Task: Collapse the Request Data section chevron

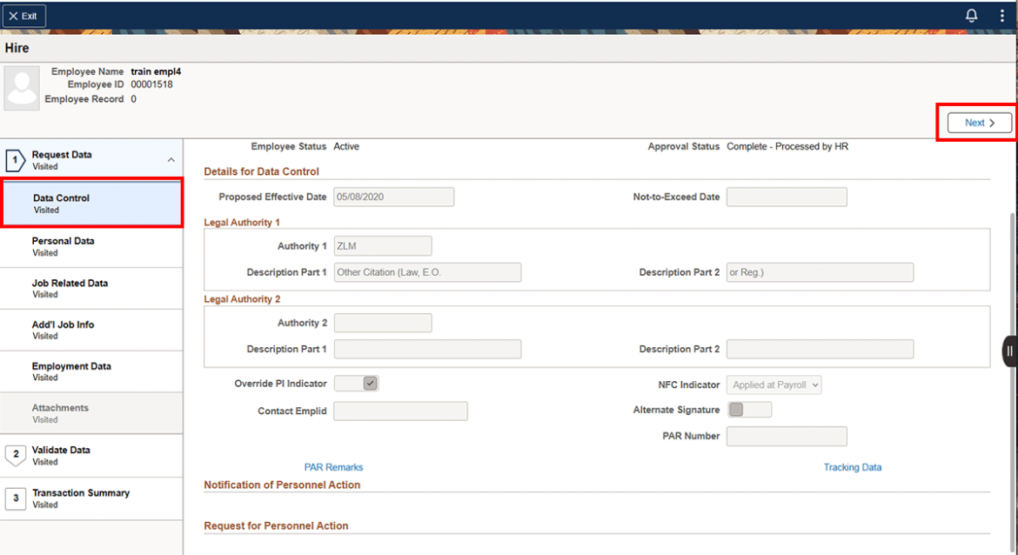Action: pyautogui.click(x=171, y=158)
